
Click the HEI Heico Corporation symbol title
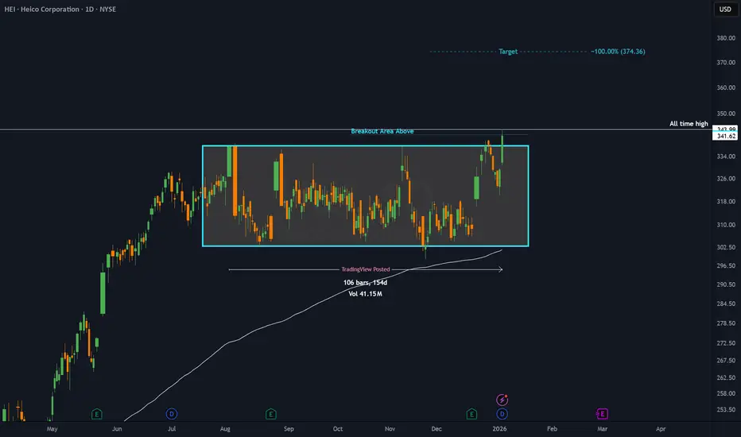pyautogui.click(x=60, y=9)
